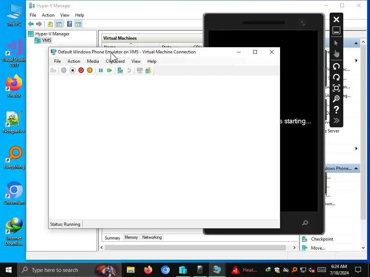
Task: Click the Actions pane scroll down arrow
Action: click(x=363, y=248)
